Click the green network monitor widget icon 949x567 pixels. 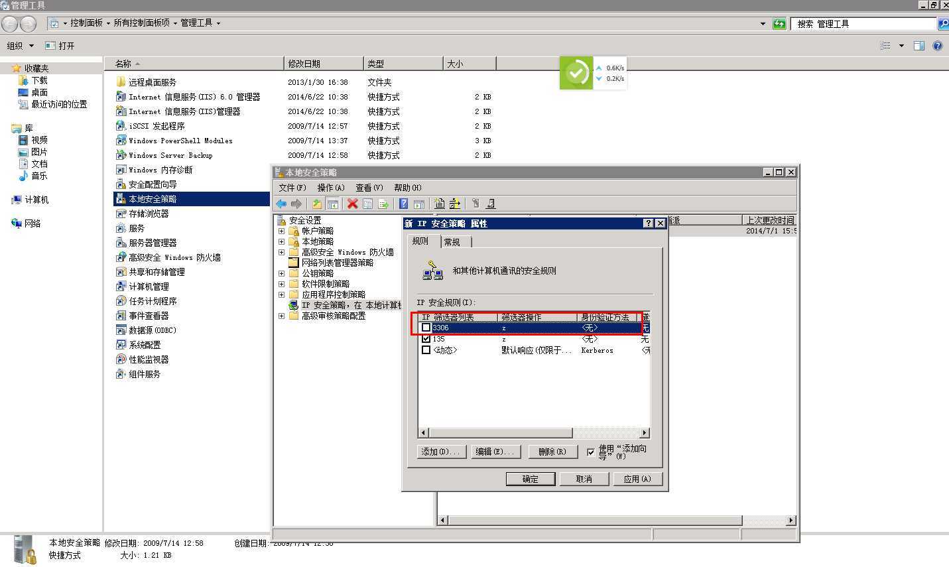point(576,73)
